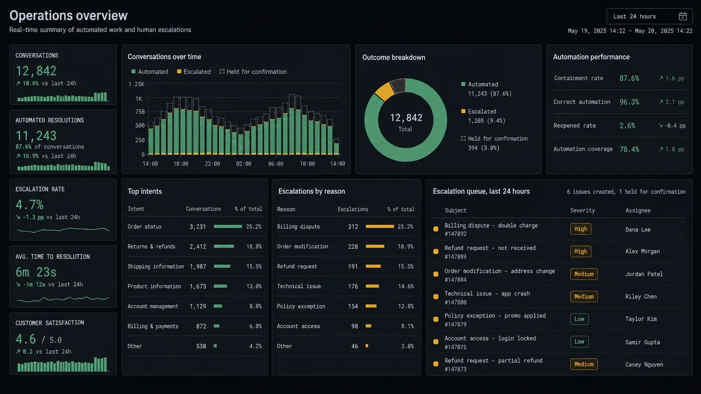
Task: Select the Order status intent row
Action: pyautogui.click(x=195, y=226)
